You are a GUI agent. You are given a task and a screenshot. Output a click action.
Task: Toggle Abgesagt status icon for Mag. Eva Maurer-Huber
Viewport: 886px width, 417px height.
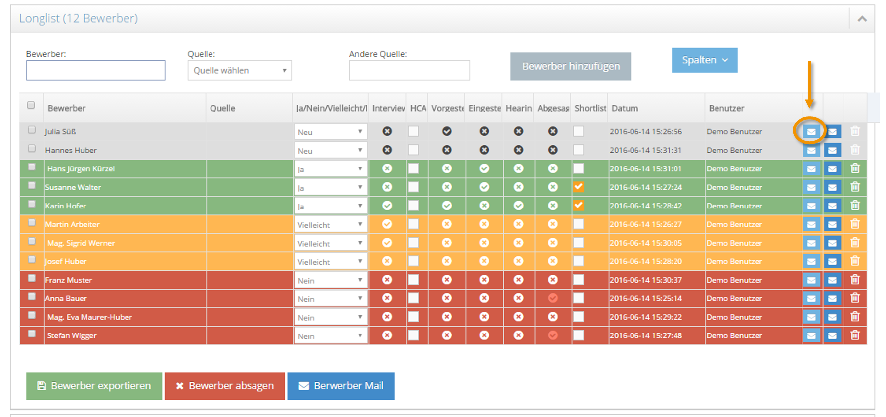point(553,317)
